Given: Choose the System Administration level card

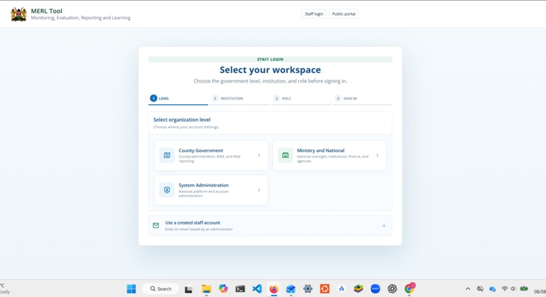Looking at the screenshot, I should point(211,190).
